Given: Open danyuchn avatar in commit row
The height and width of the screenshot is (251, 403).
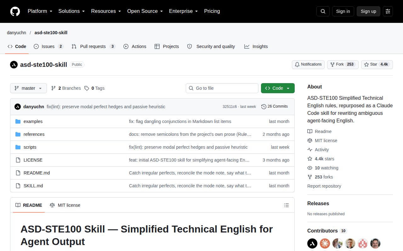Looking at the screenshot, I should click(x=18, y=107).
